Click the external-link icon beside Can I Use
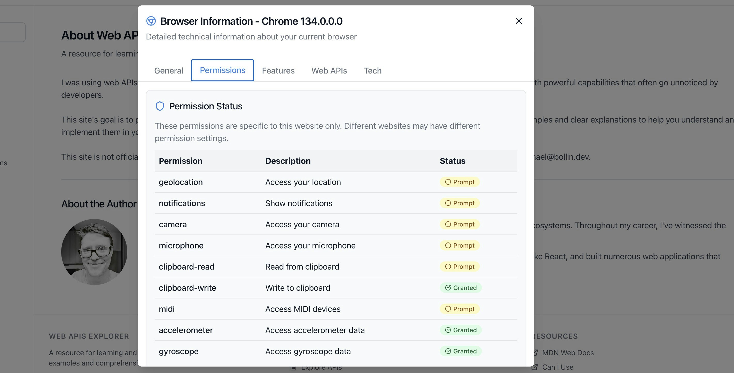This screenshot has width=734, height=373. tap(535, 367)
